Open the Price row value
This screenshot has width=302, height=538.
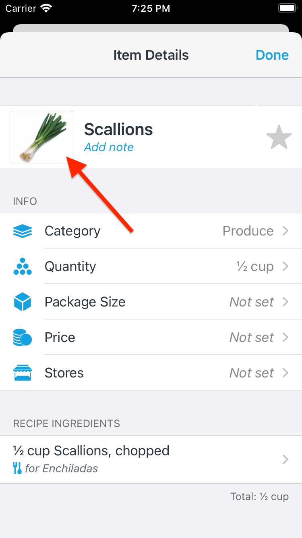[251, 338]
